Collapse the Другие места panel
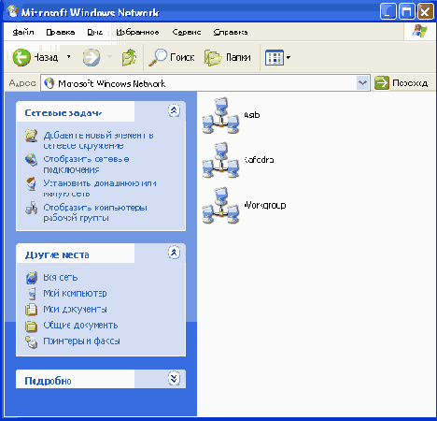The image size is (437, 421). point(174,253)
